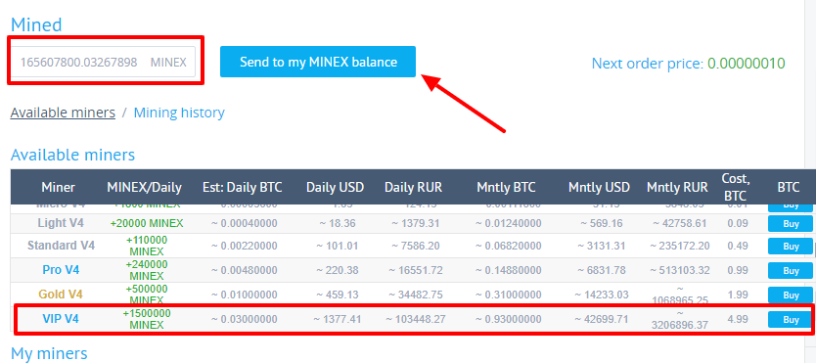Click the ~ 16551.72 daily RUR cell
Viewport: 816px width, 363px height.
click(415, 270)
